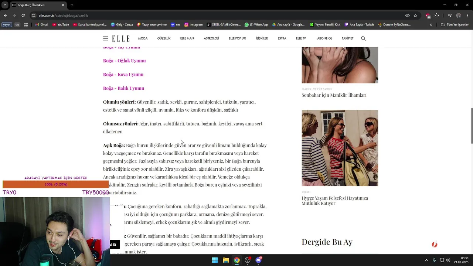This screenshot has height=266, width=473.
Task: Open the site search magnifier icon
Action: point(363,38)
